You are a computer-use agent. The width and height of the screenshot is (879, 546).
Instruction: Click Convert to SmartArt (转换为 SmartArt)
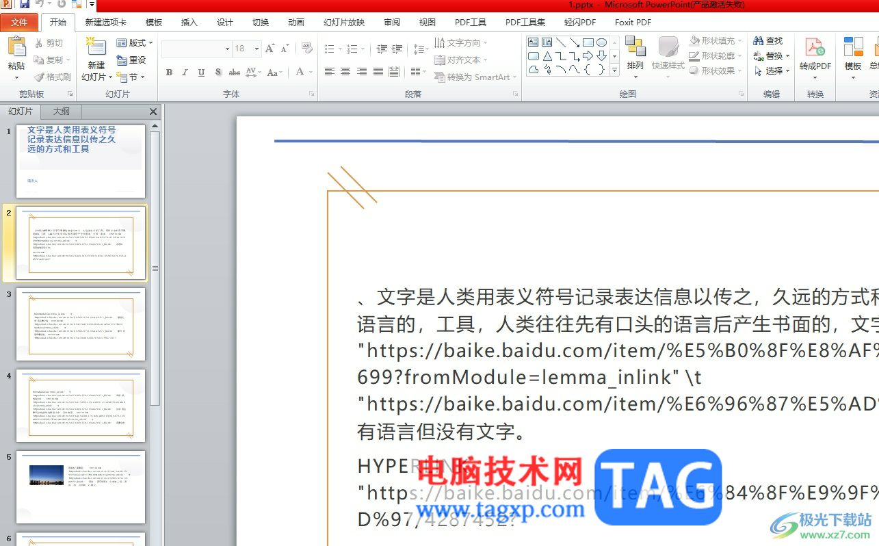[x=476, y=77]
